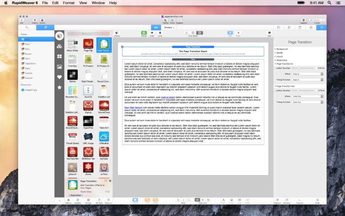The image size is (345, 216).
Task: Switch to the wrench sidebar tab
Action: point(27,27)
